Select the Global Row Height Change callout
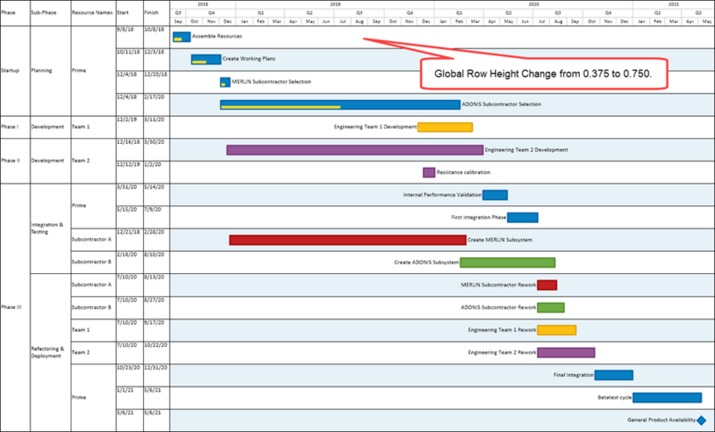This screenshot has height=432, width=715. tap(543, 73)
